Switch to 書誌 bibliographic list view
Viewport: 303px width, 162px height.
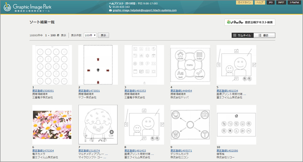point(264,35)
